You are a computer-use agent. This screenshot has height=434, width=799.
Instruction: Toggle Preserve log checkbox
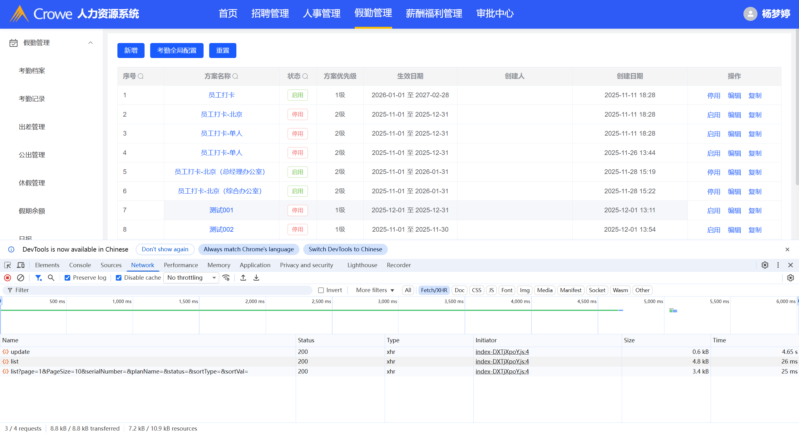67,277
